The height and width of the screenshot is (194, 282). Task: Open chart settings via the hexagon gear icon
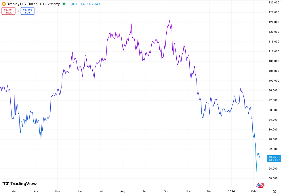275,191
